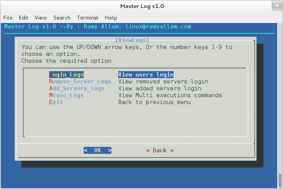The width and height of the screenshot is (283, 189).
Task: Open the File menu
Action: click(8, 18)
